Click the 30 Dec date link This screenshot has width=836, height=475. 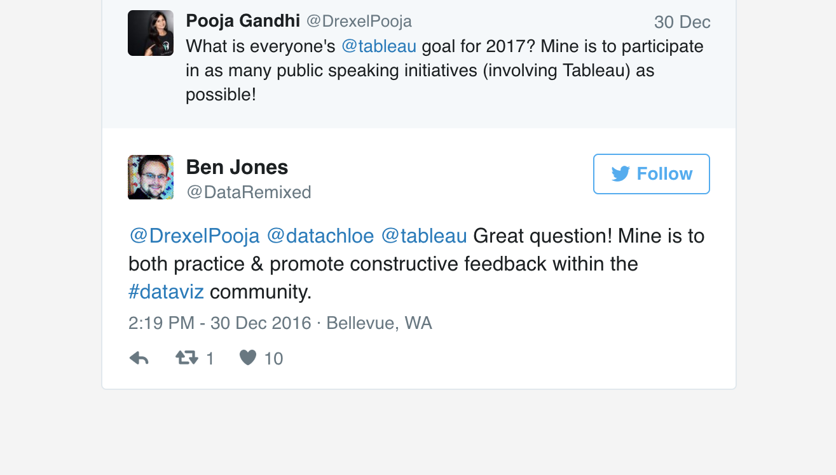(x=682, y=22)
